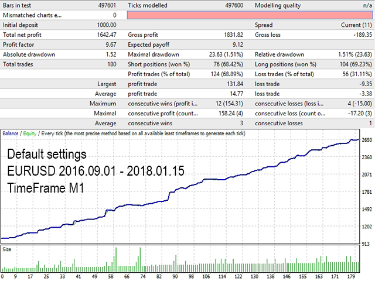Viewport: 375px width, 281px height.
Task: Select the 'Every tick' modelling method text
Action: point(143,133)
